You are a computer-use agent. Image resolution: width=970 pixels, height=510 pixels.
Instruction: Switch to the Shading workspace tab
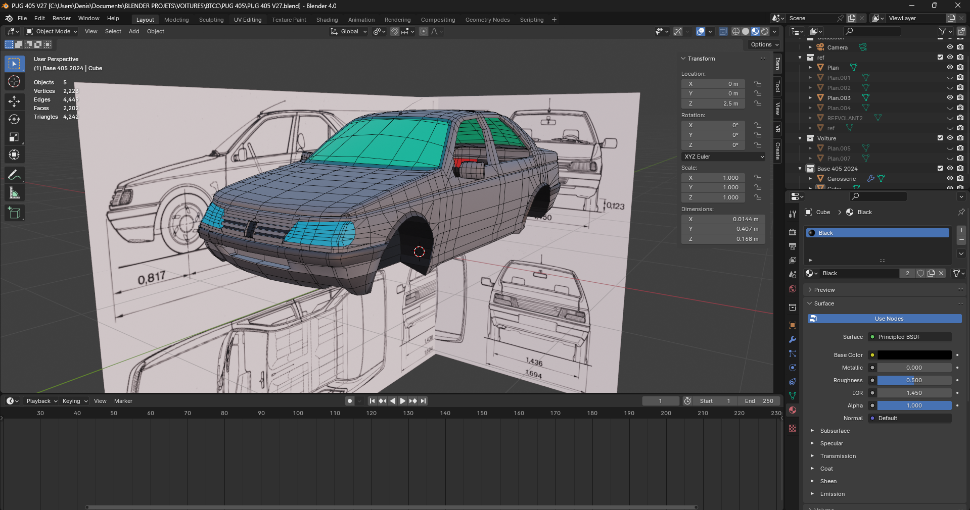pos(327,20)
